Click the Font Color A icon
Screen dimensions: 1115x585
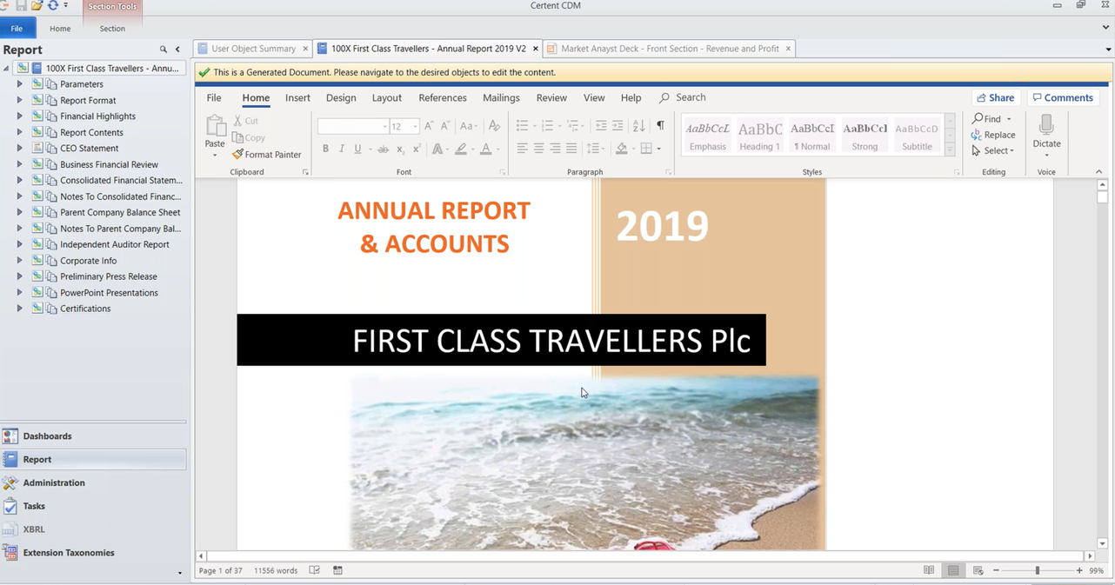click(x=485, y=150)
